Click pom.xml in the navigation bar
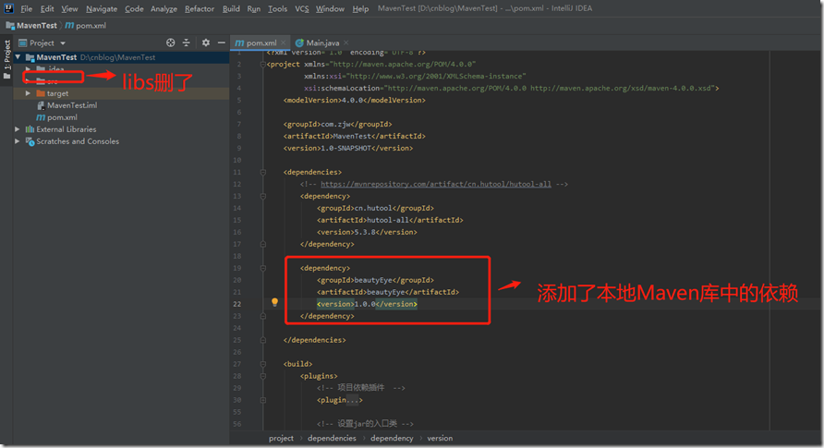The image size is (824, 448). tap(91, 25)
